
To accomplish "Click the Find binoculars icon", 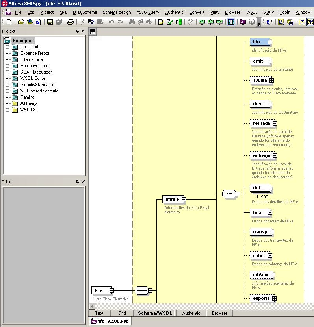I will (x=132, y=22).
